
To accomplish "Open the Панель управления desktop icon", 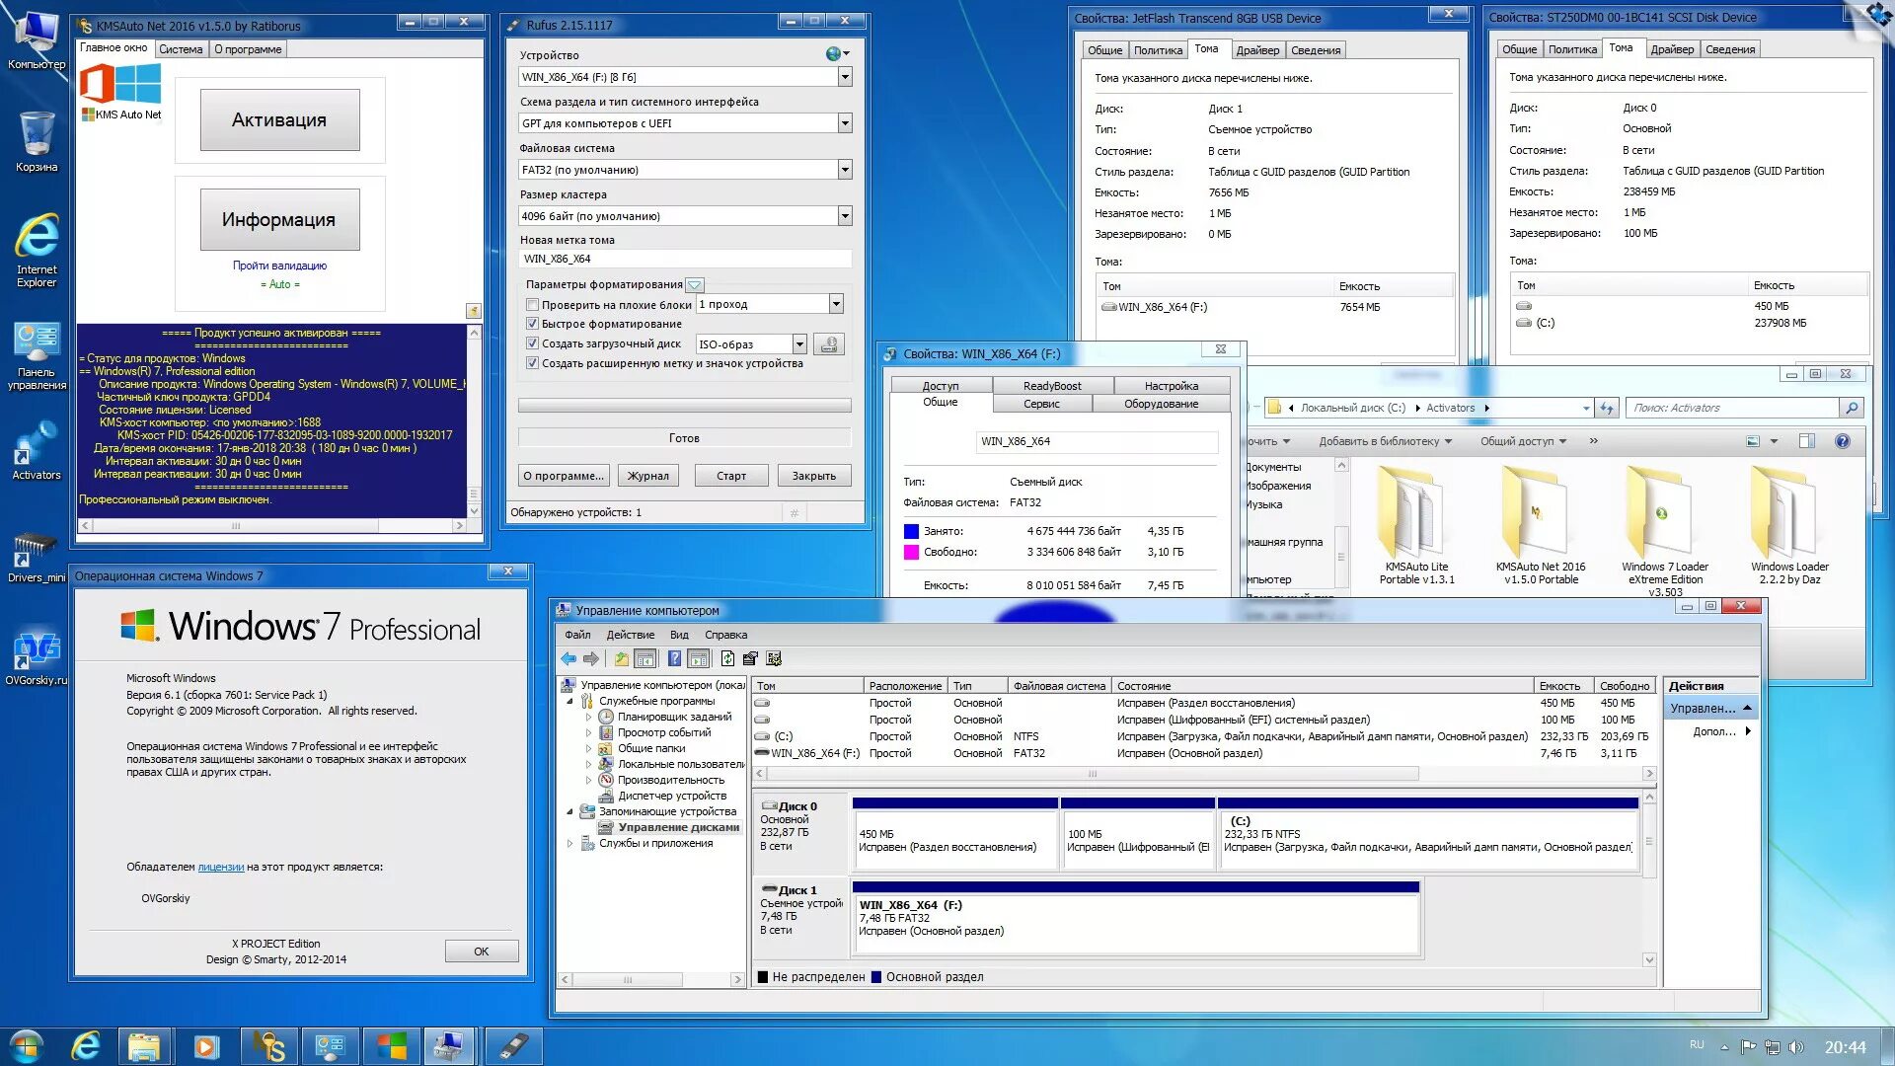I will click(37, 357).
